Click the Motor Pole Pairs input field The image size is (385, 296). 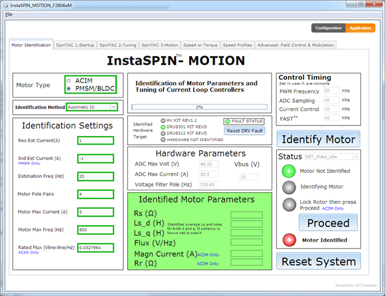[96, 194]
